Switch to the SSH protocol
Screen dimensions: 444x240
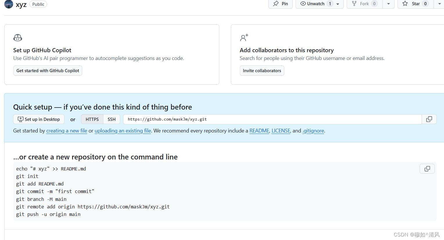tap(112, 119)
